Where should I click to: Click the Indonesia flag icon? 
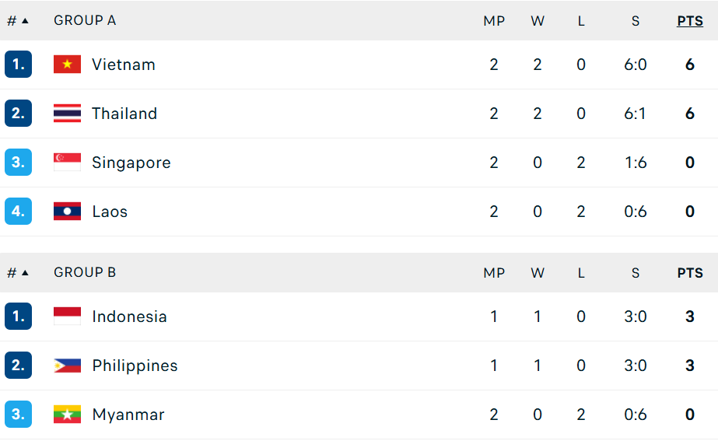click(67, 317)
